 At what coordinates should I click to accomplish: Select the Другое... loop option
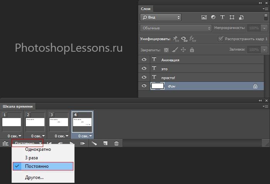[x=34, y=177]
